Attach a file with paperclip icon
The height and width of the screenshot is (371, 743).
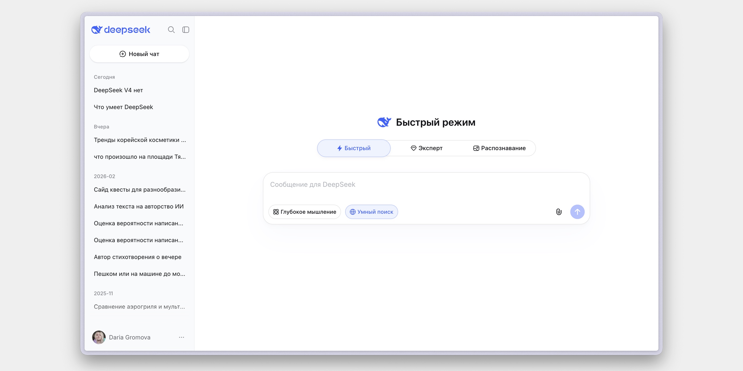(x=559, y=212)
